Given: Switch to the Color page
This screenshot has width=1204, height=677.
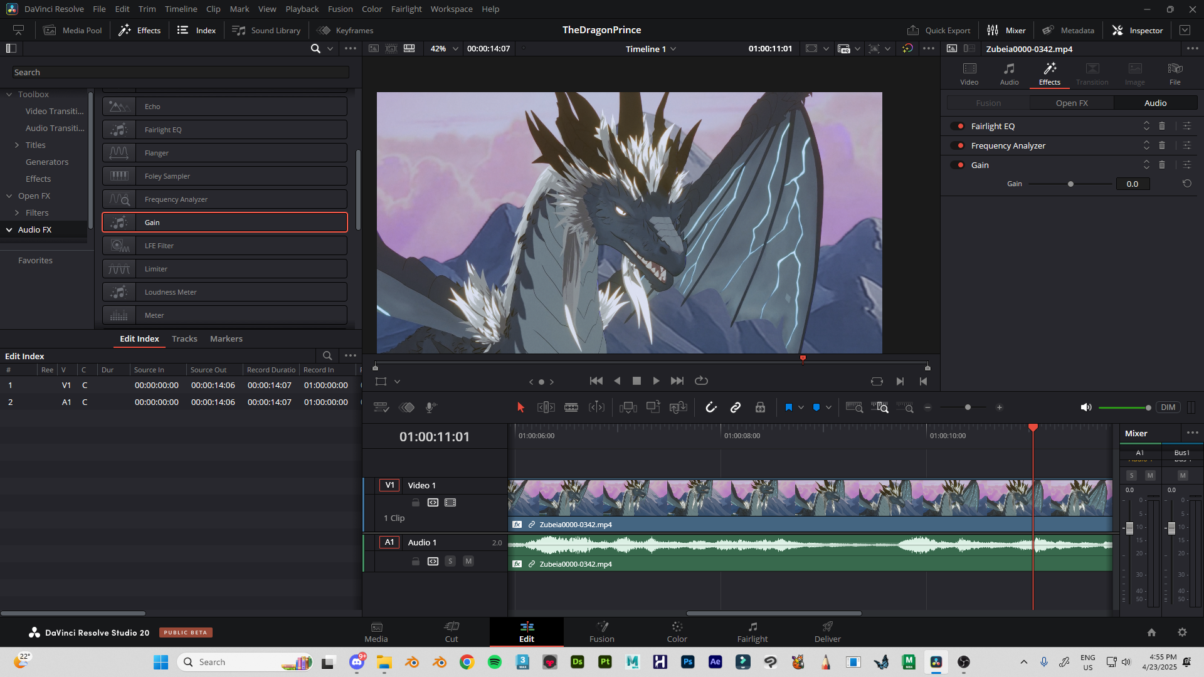Looking at the screenshot, I should (x=677, y=632).
